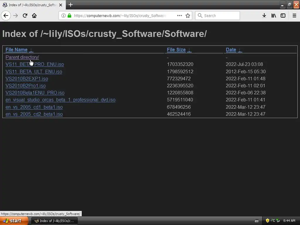The image size is (300, 225).
Task: Select file size 5719511040
Action: point(180,100)
